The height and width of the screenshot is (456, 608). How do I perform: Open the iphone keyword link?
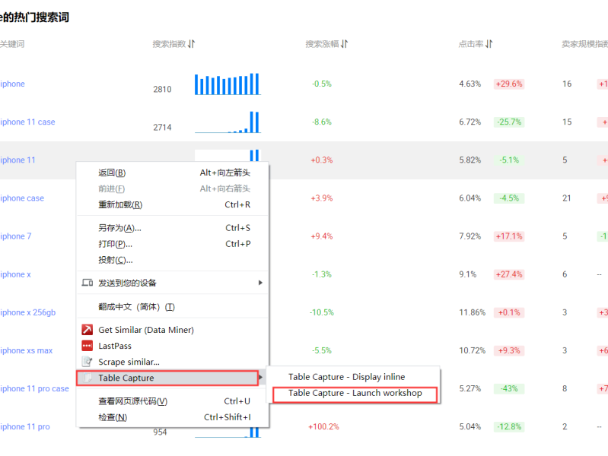pos(12,84)
